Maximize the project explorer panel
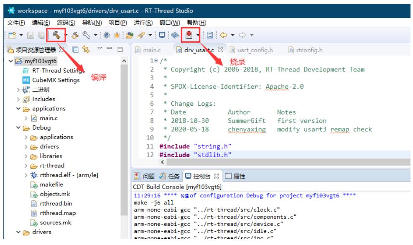Image resolution: width=413 pixels, height=245 pixels. pyautogui.click(x=120, y=49)
